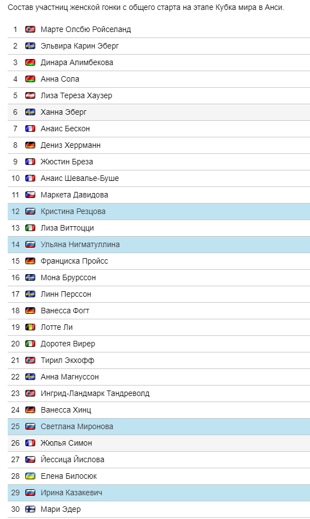Screen dimensions: 310x519
Task: Click the Czech flag beside Маркета Давидова
Action: pyautogui.click(x=30, y=195)
